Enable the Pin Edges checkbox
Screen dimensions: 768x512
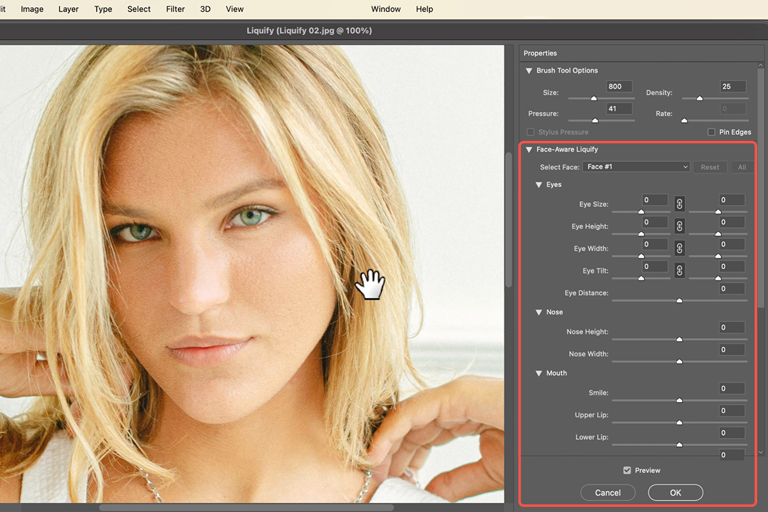coord(711,132)
